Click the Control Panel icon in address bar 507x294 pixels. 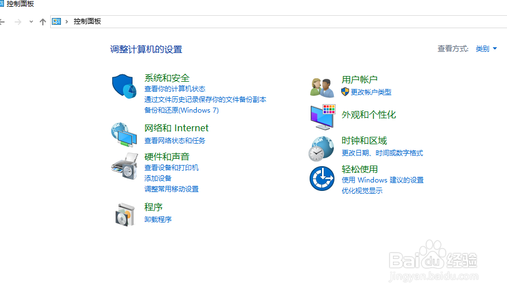click(x=56, y=21)
